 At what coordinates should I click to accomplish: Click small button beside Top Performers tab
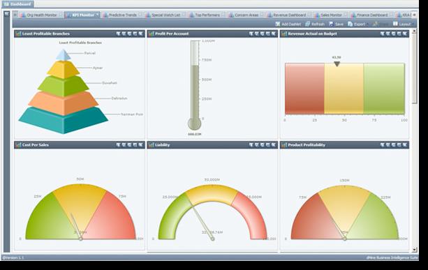pyautogui.click(x=224, y=15)
